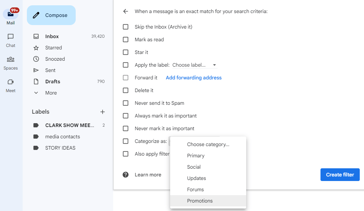Click the Add forwarding address link
This screenshot has height=211, width=364.
pyautogui.click(x=193, y=78)
